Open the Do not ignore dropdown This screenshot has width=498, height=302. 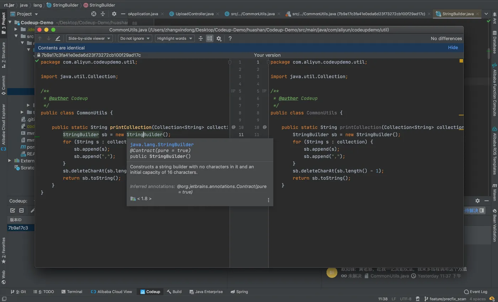coord(135,38)
